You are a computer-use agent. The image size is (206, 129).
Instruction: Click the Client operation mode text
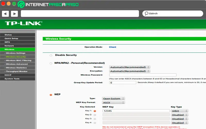pyautogui.click(x=113, y=47)
